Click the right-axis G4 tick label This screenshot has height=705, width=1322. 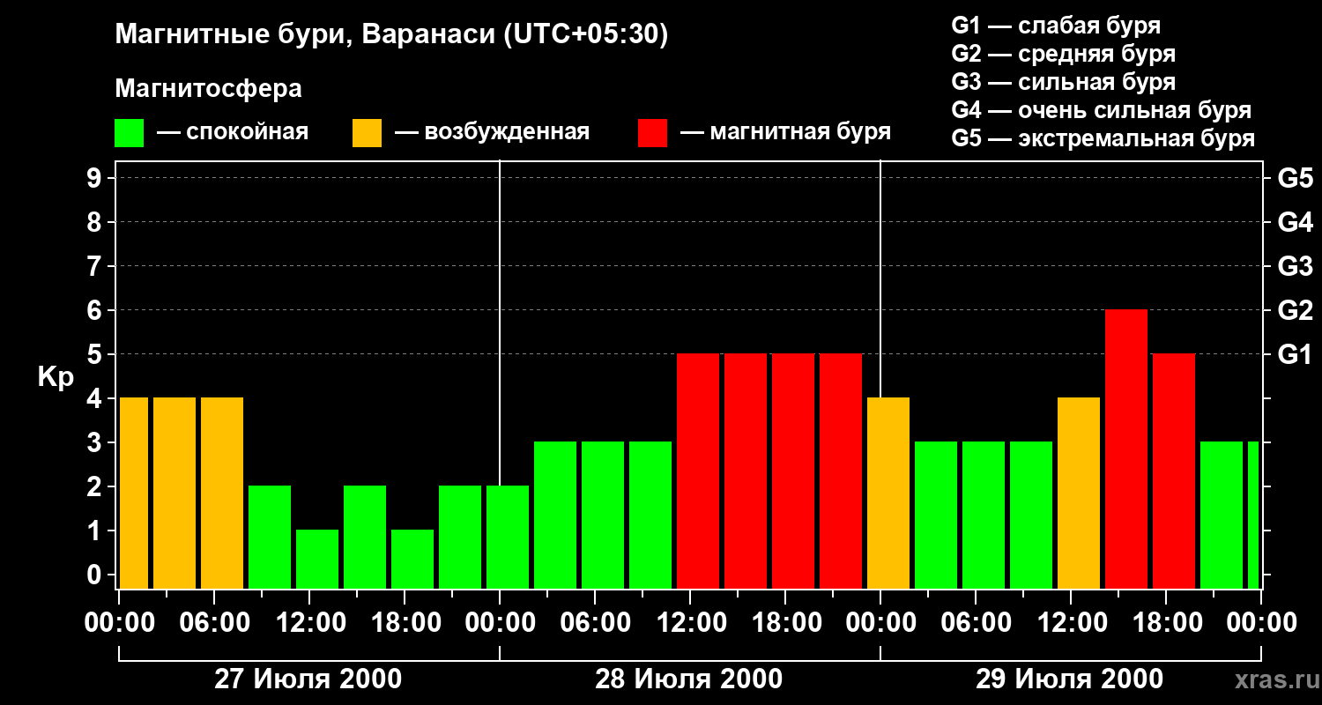pos(1295,222)
